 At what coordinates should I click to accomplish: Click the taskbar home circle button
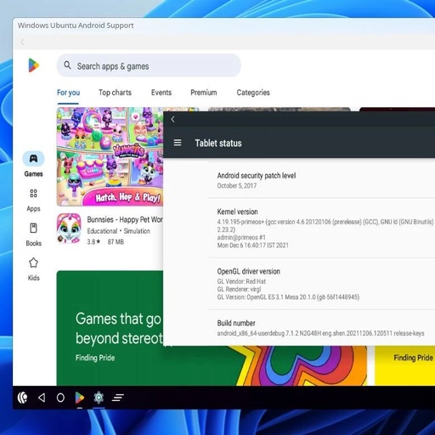[x=60, y=398]
